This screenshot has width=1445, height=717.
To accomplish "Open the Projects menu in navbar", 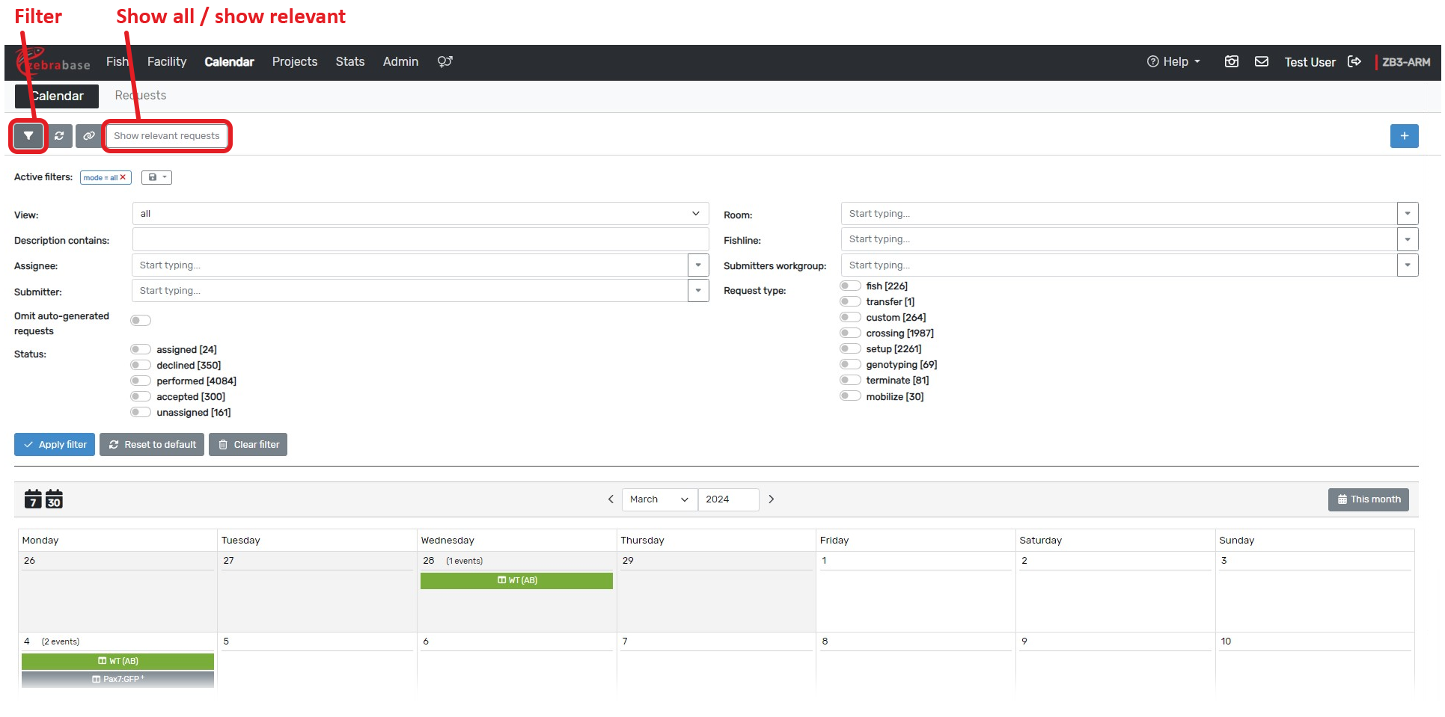I will point(295,62).
